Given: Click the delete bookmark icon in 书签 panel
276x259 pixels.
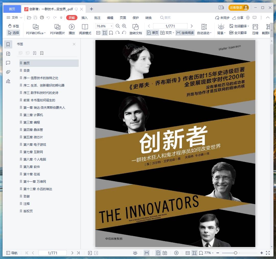Looking at the screenshot, I should [x=42, y=53].
